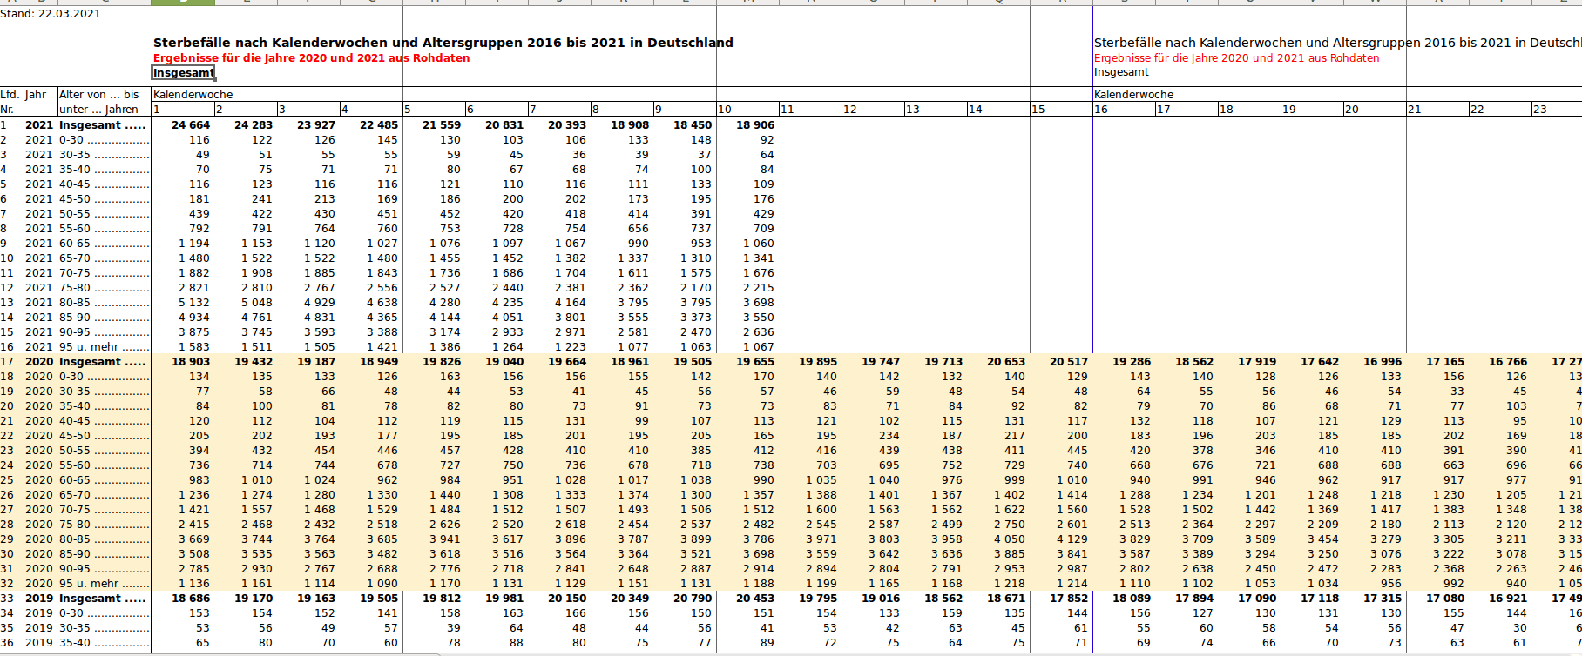Viewport: 1582px width, 656px height.
Task: Click the 2021 85-90 value '4 934'
Action: tap(194, 318)
